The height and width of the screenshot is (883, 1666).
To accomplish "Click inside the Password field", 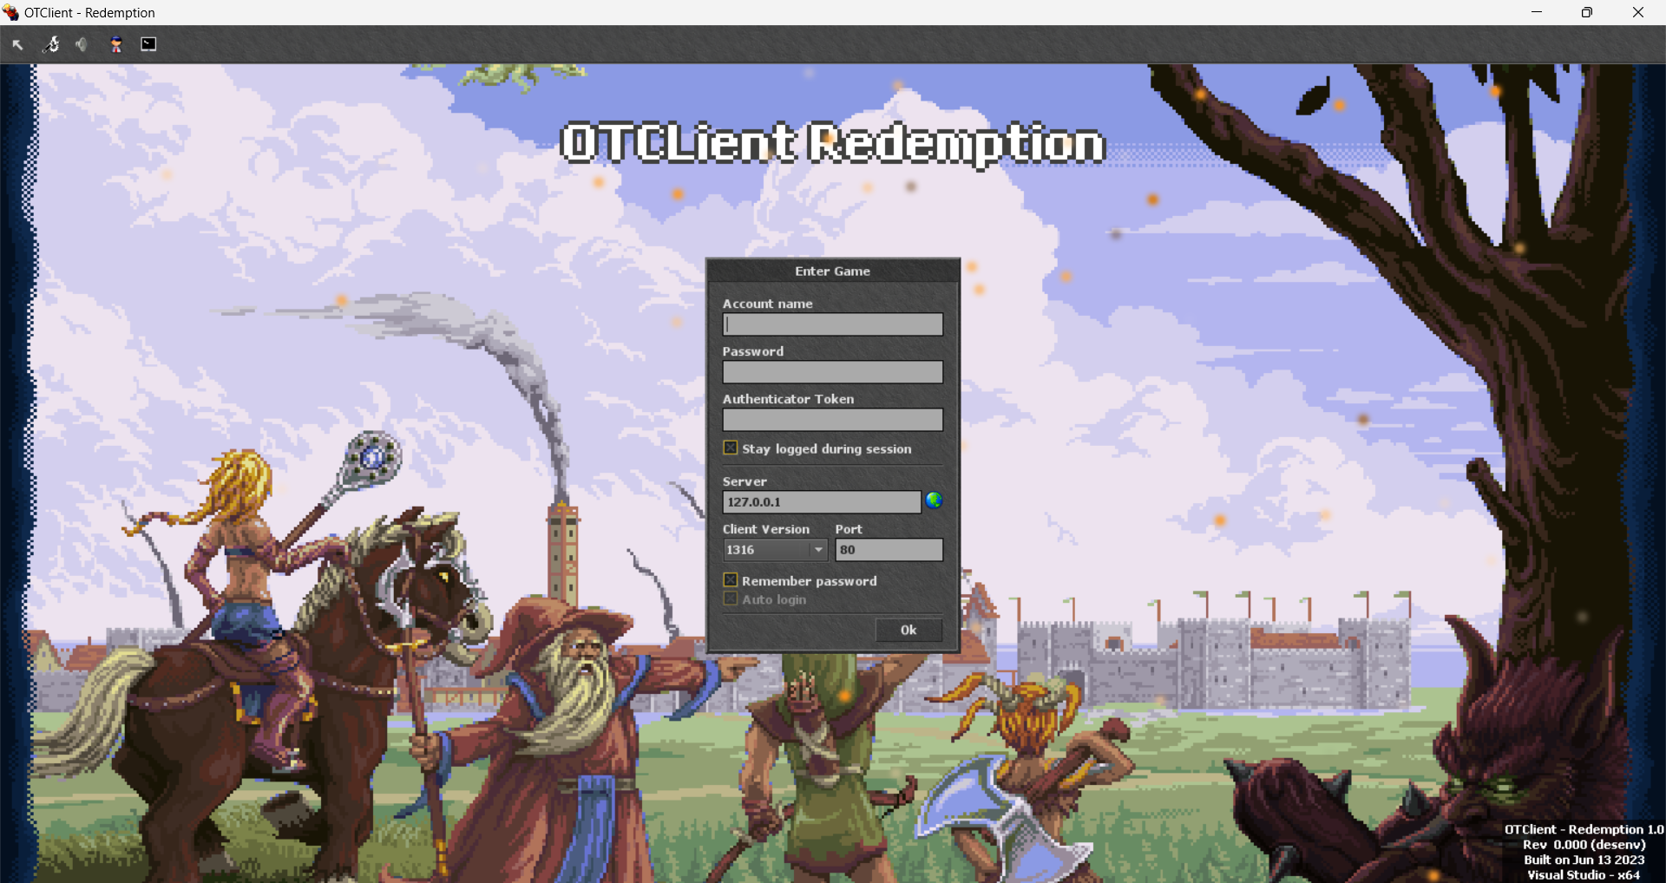I will [831, 371].
